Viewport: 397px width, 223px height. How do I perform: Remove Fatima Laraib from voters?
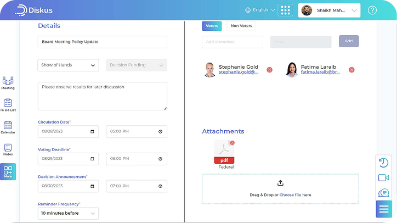(x=351, y=70)
